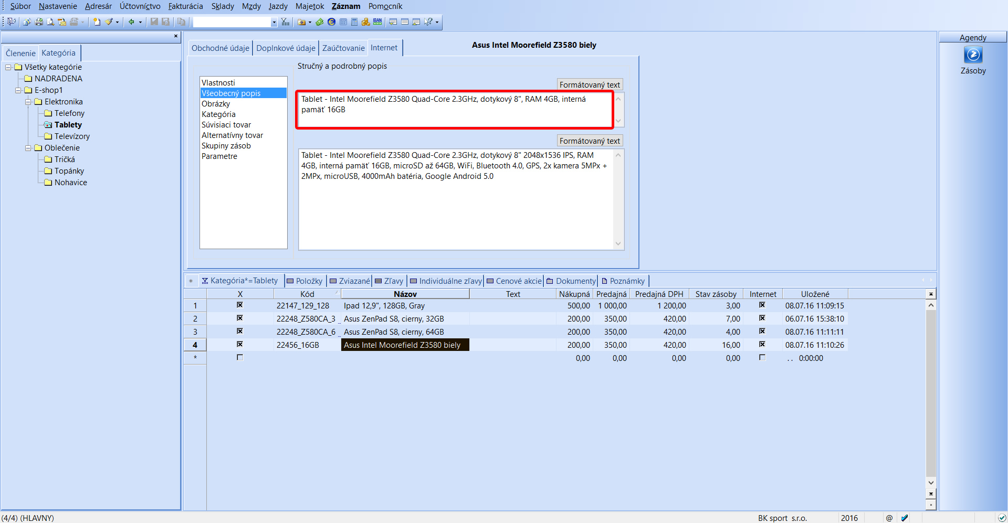Open Zásoby agenda icon

click(x=973, y=55)
